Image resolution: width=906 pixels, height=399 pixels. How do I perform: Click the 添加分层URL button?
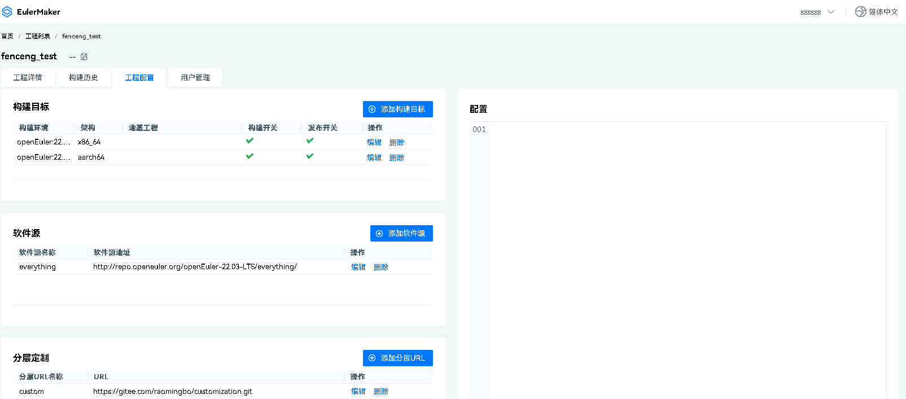(x=397, y=358)
